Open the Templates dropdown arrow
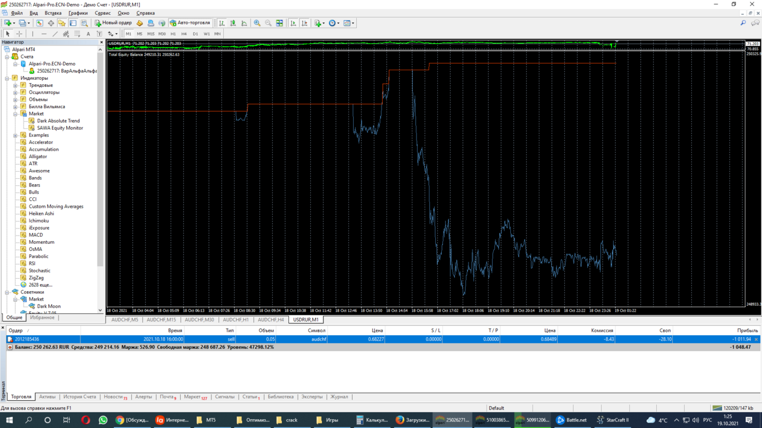762x428 pixels. [353, 23]
